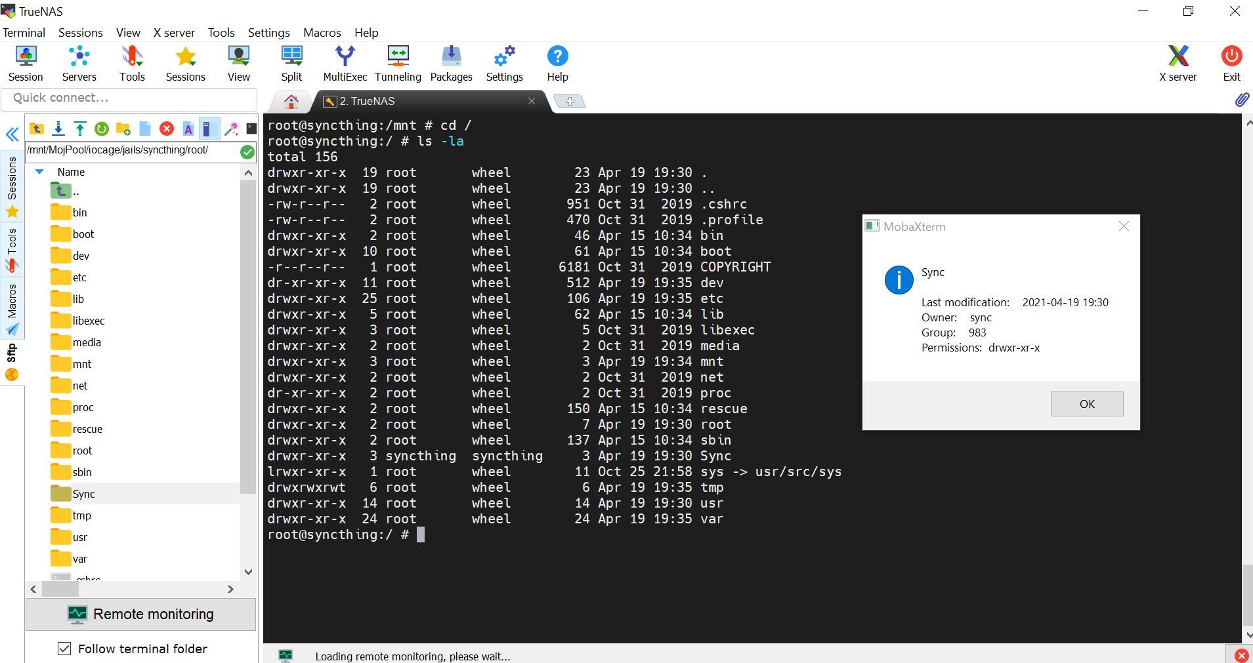Click the paperclip attach icon
This screenshot has height=663, width=1253.
coord(1242,100)
